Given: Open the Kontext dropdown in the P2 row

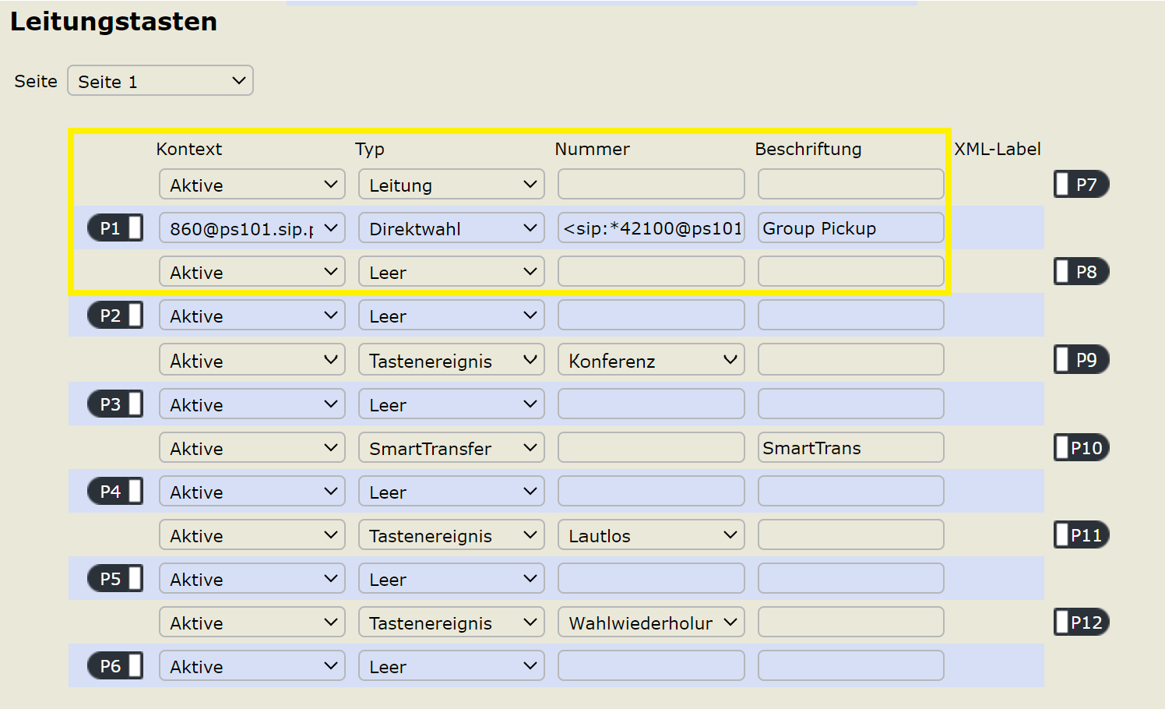Looking at the screenshot, I should (252, 316).
